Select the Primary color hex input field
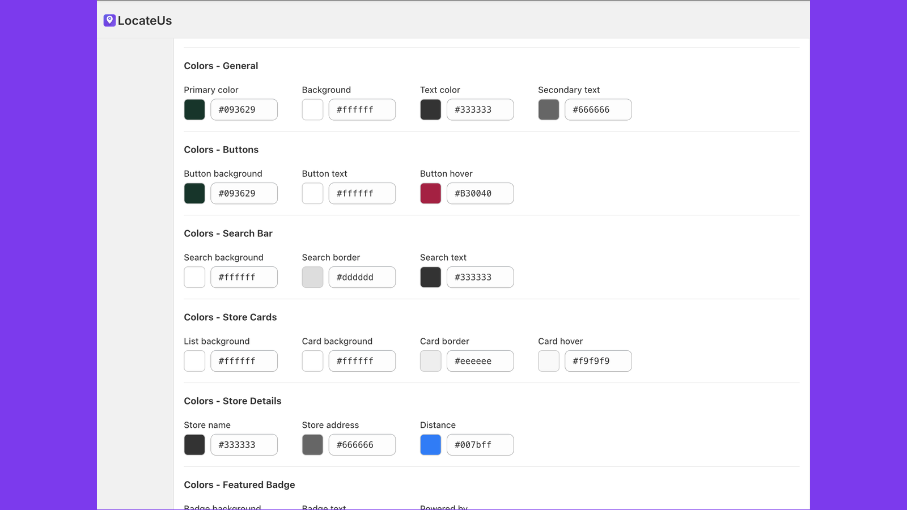907x510 pixels. click(x=244, y=109)
